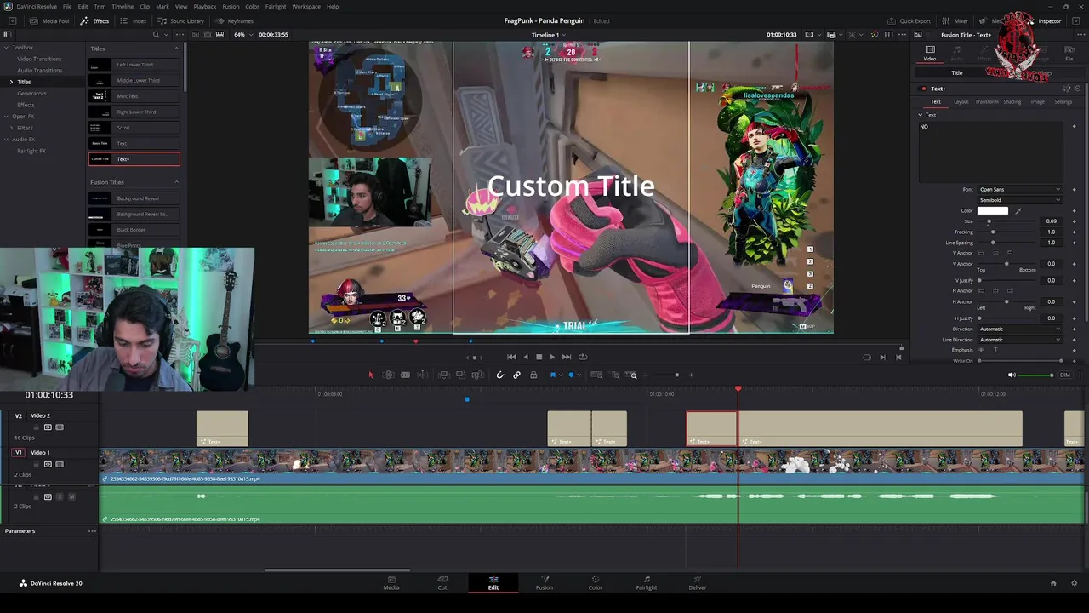Open the Transform inspector tab

(987, 102)
